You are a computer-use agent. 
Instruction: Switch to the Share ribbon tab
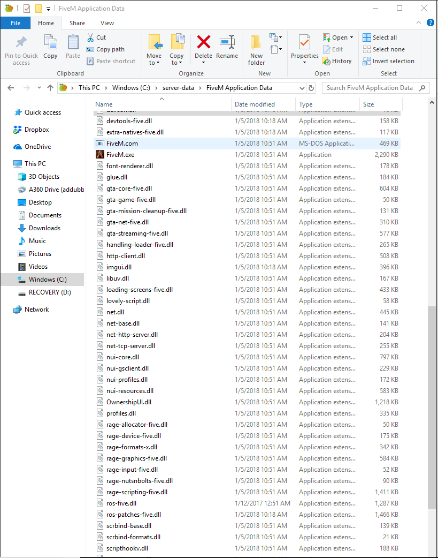pyautogui.click(x=77, y=23)
